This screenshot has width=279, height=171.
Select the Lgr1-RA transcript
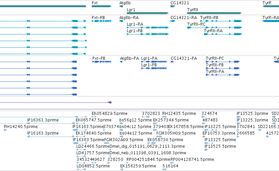[148, 28]
